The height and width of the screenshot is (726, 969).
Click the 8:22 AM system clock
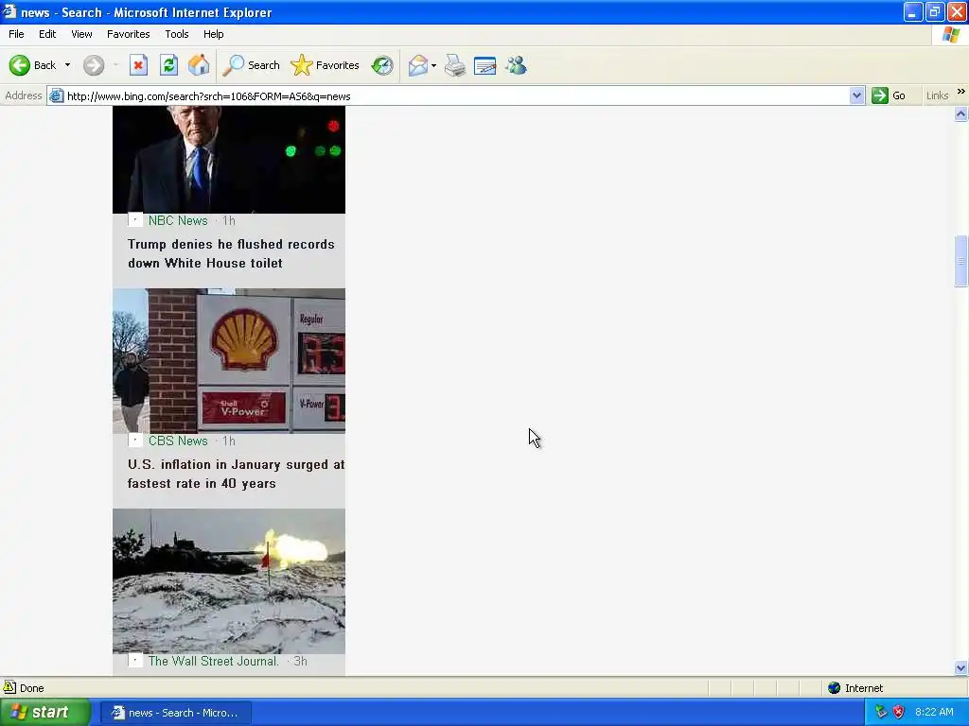934,713
